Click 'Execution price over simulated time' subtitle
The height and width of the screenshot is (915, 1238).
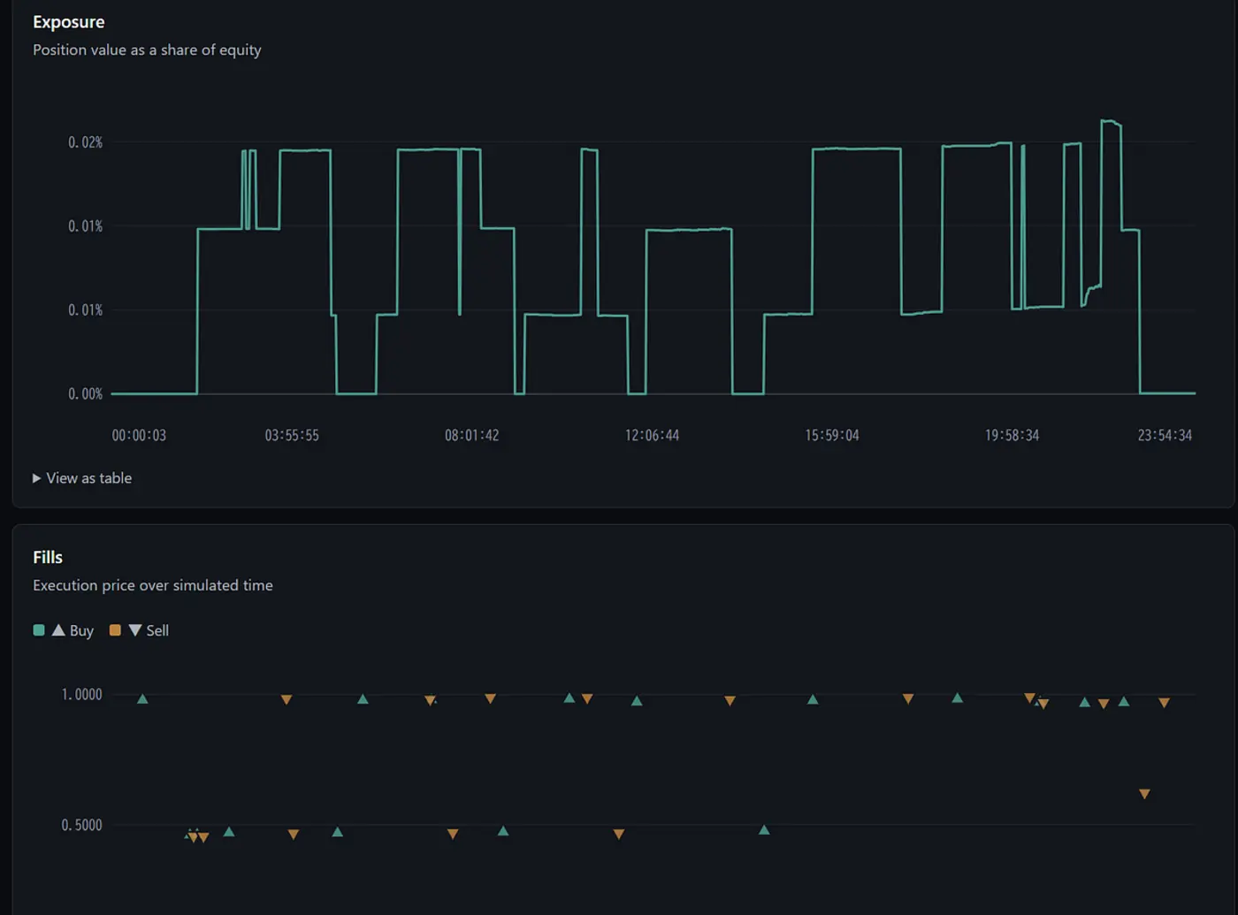click(x=153, y=585)
